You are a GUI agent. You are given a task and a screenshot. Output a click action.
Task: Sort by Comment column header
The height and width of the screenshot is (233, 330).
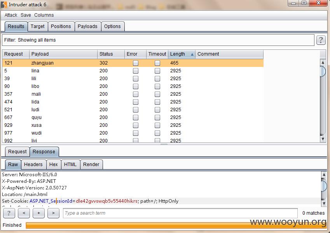click(x=229, y=54)
